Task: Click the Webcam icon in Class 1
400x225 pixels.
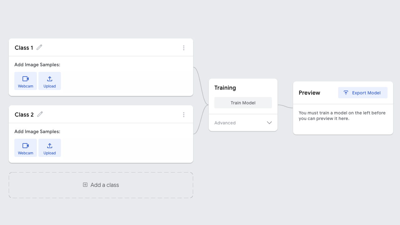Action: pyautogui.click(x=26, y=79)
